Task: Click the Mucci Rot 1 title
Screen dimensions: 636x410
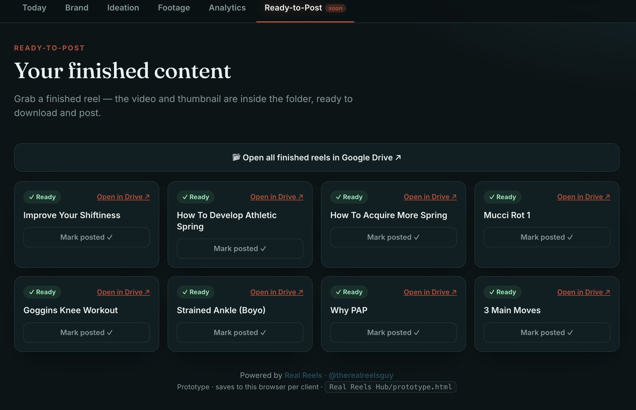Action: point(507,215)
